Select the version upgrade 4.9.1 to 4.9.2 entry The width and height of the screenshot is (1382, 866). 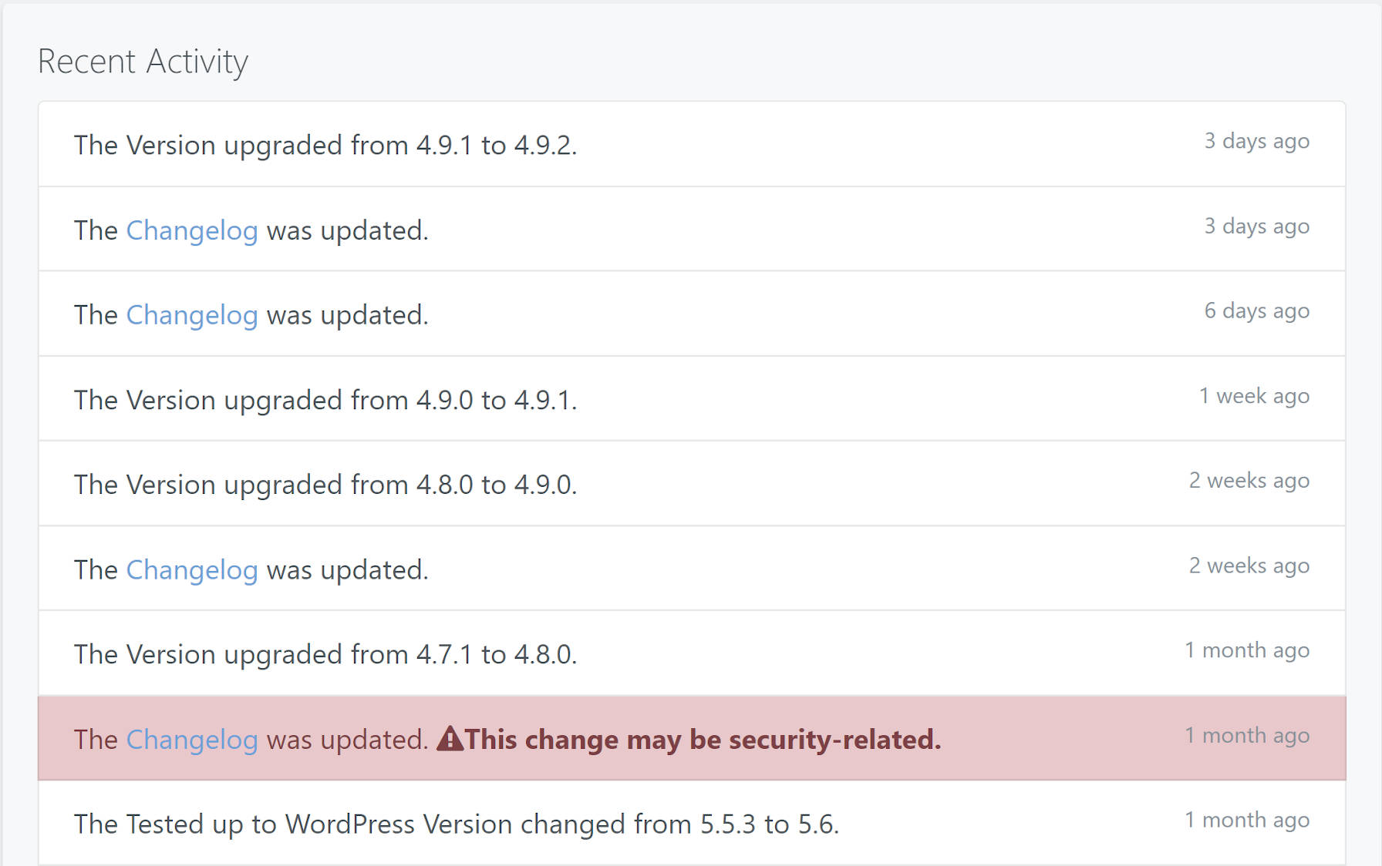327,145
